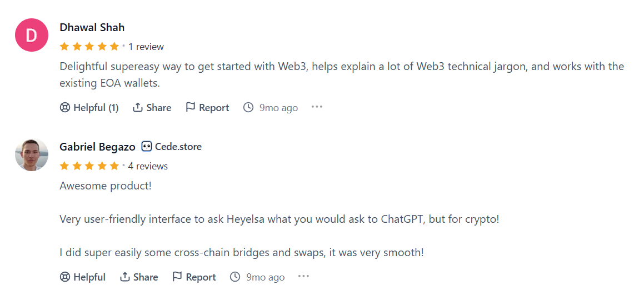Click Gabriel Begazo's profile photo
This screenshot has width=639, height=300.
(x=32, y=154)
